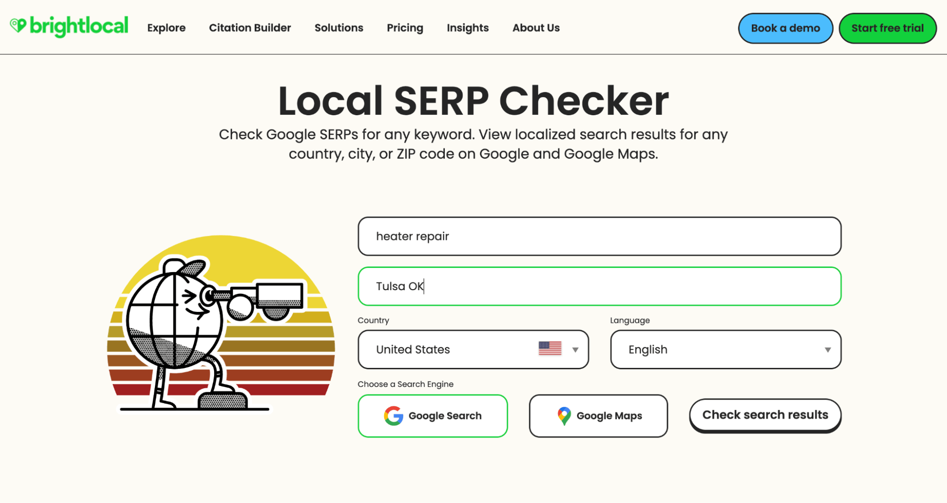Open the Country dropdown showing United States
The image size is (947, 503).
point(472,350)
